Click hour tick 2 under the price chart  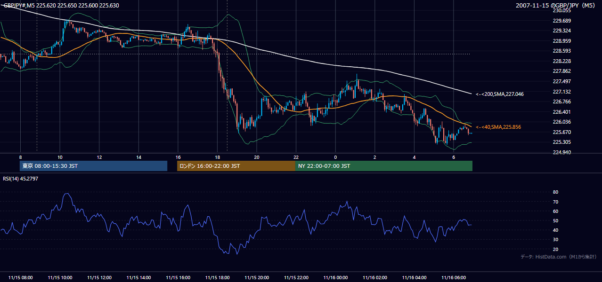coord(375,157)
